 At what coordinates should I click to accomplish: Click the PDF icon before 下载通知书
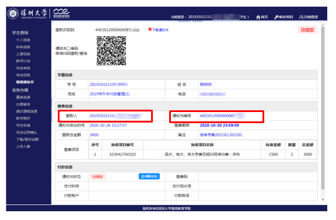click(x=150, y=30)
